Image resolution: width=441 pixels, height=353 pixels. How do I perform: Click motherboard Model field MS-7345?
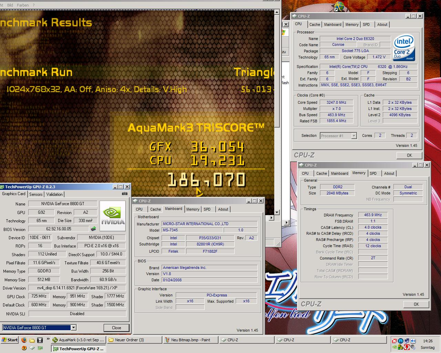tap(192, 230)
